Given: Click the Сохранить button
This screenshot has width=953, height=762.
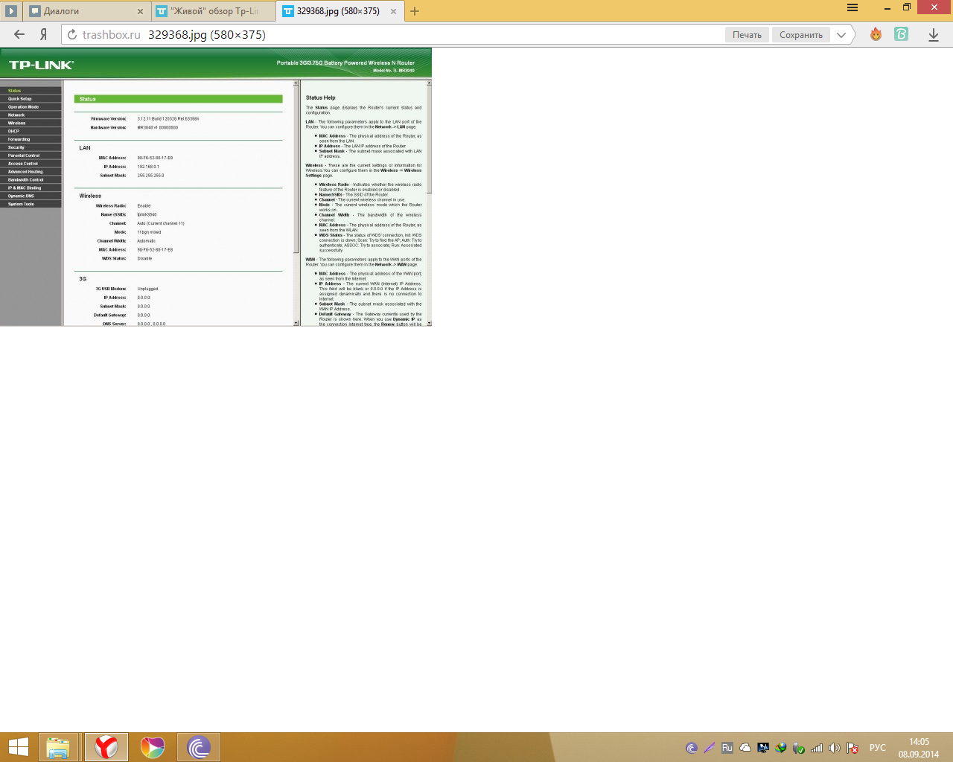Looking at the screenshot, I should coord(801,34).
